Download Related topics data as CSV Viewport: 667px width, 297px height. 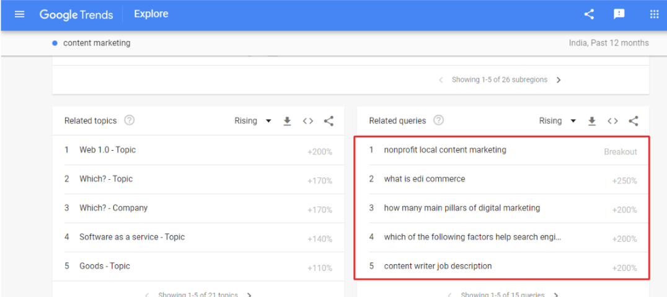(x=287, y=121)
